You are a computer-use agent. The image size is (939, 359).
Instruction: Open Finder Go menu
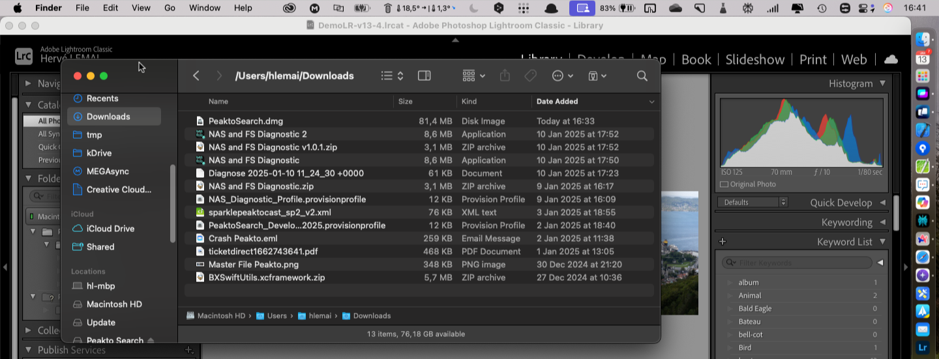point(170,8)
